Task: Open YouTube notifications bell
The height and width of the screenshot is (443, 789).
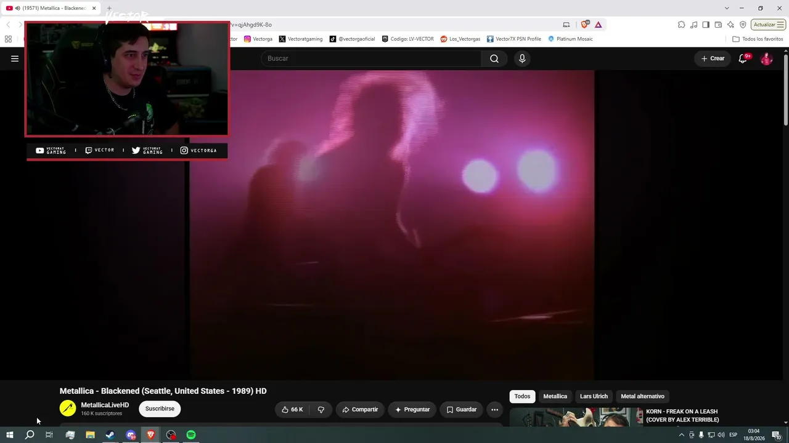Action: 743,58
